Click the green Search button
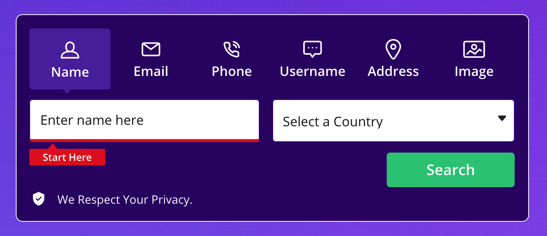Screen dimensions: 547x236 [x=451, y=170]
